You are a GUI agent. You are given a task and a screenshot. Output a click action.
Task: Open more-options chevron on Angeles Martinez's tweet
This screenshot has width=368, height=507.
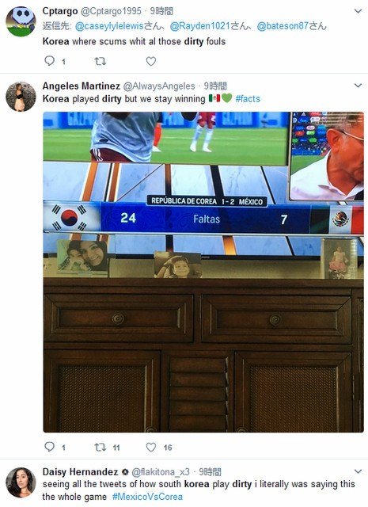point(358,86)
